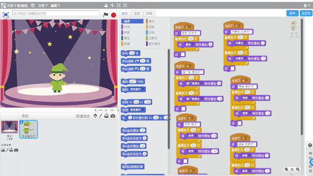This screenshot has width=313, height=176.
Task: Switch to the 声音 sounds tab
Action: [149, 14]
